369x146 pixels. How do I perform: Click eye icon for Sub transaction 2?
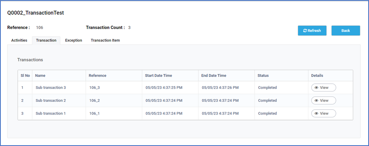316,101
